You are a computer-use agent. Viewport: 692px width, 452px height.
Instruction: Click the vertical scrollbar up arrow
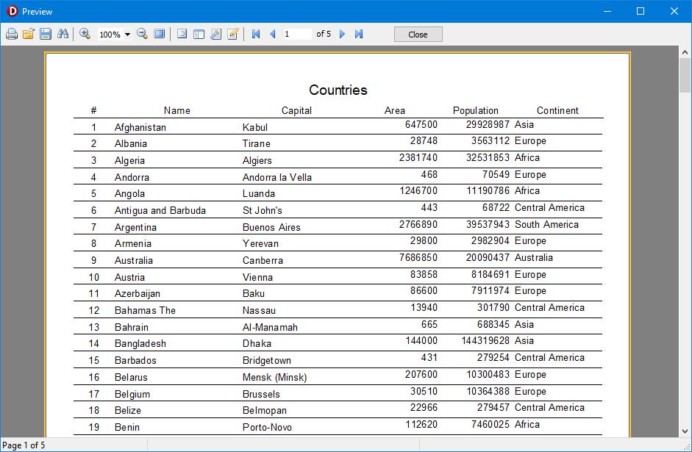pyautogui.click(x=685, y=52)
